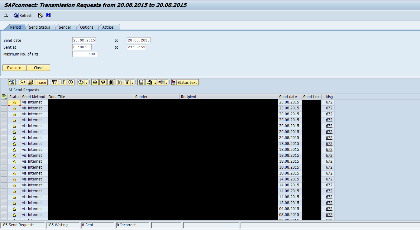Click the crossed-out document delete icon

click(x=55, y=82)
